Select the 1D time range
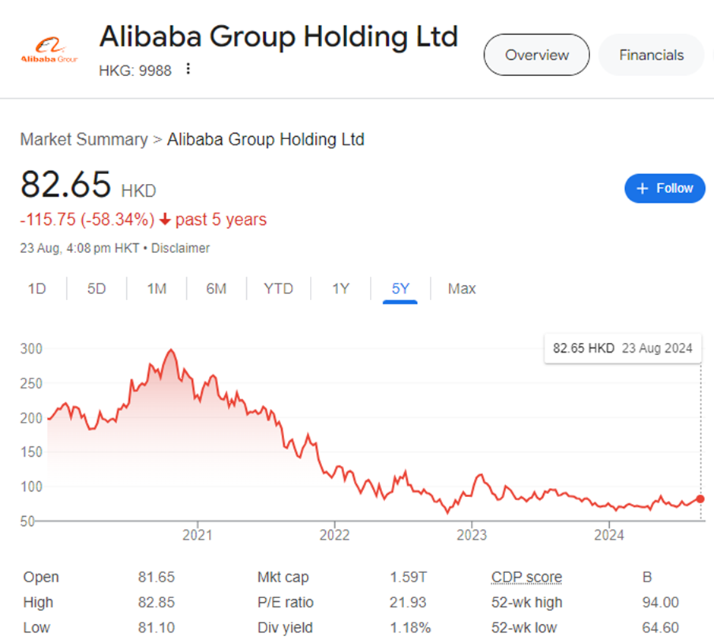This screenshot has height=640, width=714. 36,289
